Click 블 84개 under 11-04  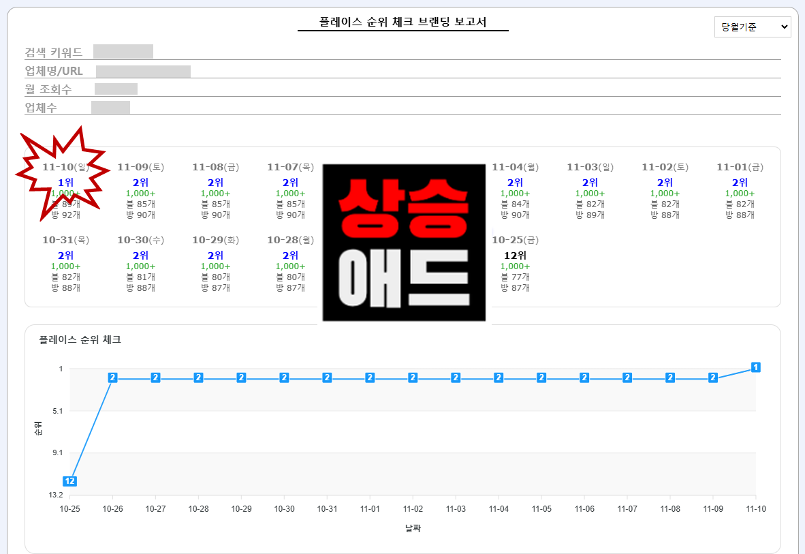pyautogui.click(x=516, y=204)
